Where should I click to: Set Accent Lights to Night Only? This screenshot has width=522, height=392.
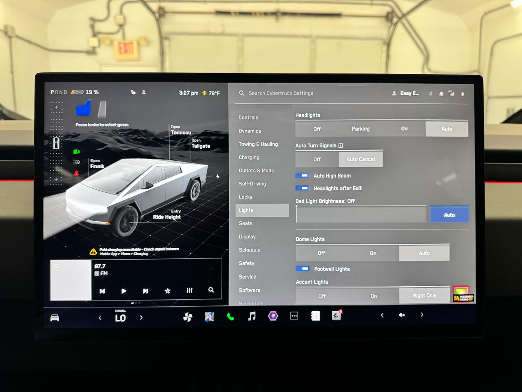[x=425, y=296]
